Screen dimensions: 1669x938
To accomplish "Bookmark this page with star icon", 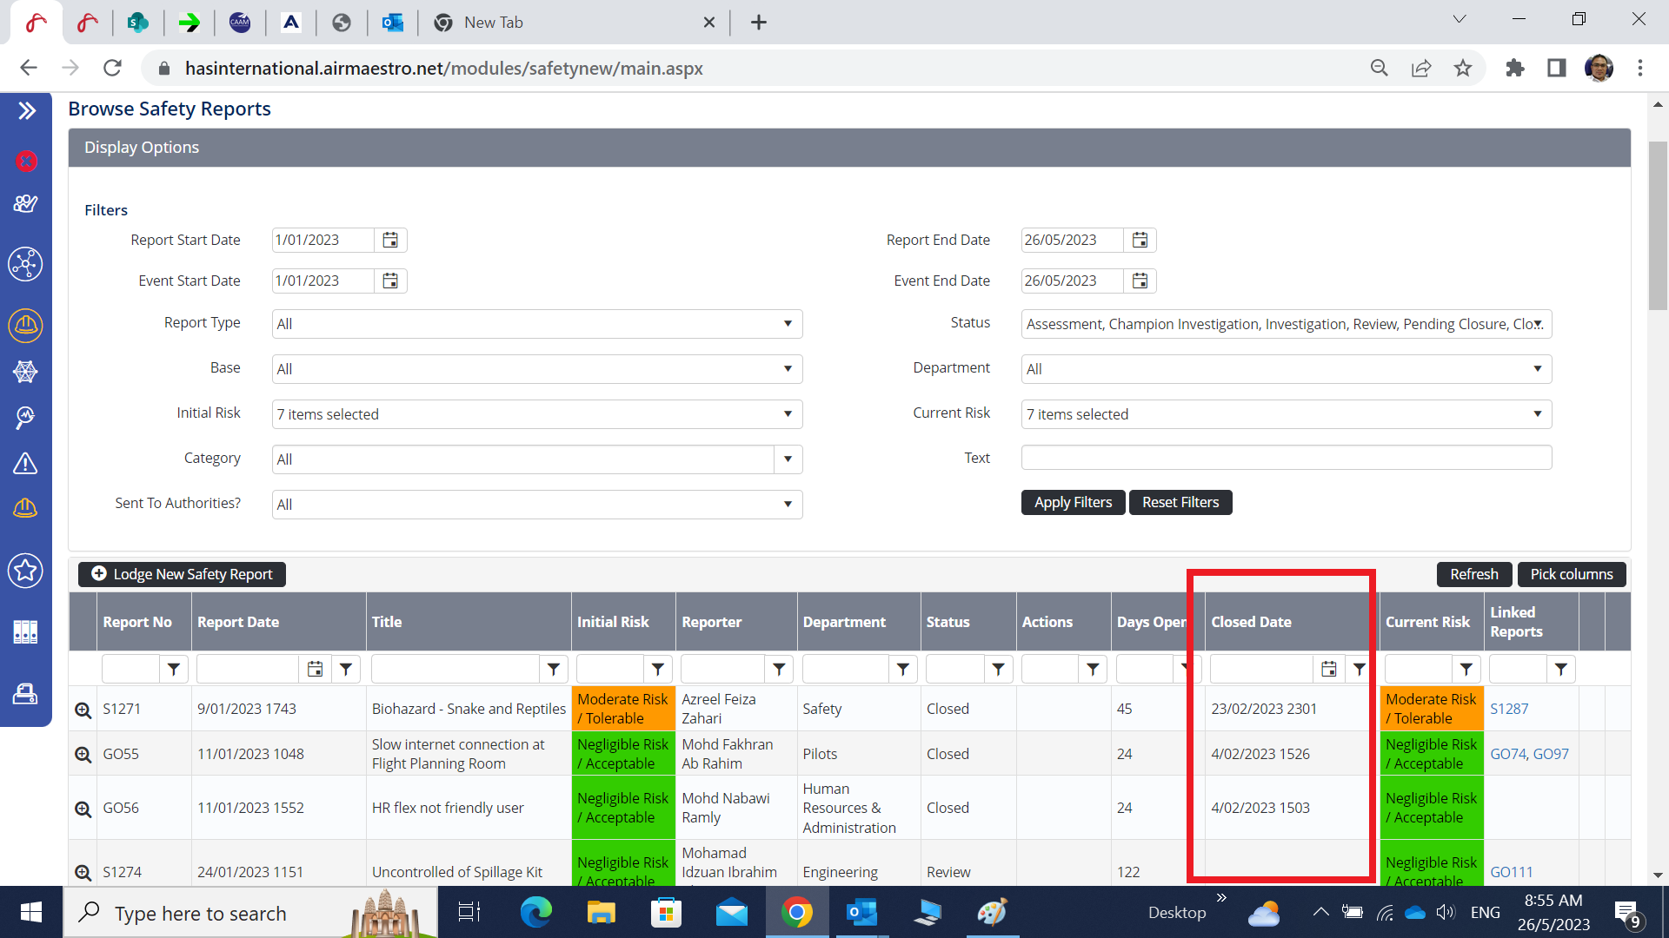I will coord(1463,68).
